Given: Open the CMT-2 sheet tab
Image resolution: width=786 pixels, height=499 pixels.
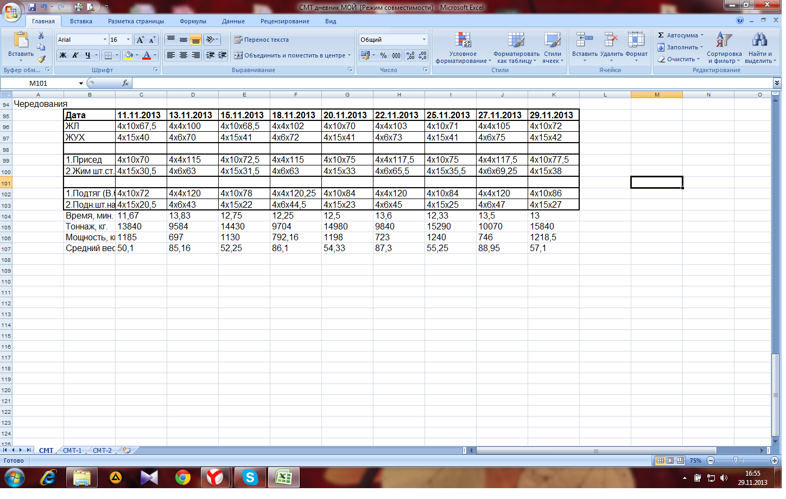Looking at the screenshot, I should click(x=102, y=450).
